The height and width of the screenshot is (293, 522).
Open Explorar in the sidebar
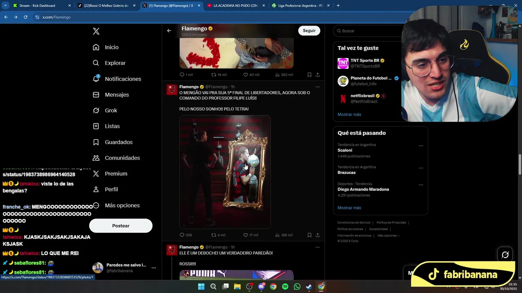tap(109, 63)
